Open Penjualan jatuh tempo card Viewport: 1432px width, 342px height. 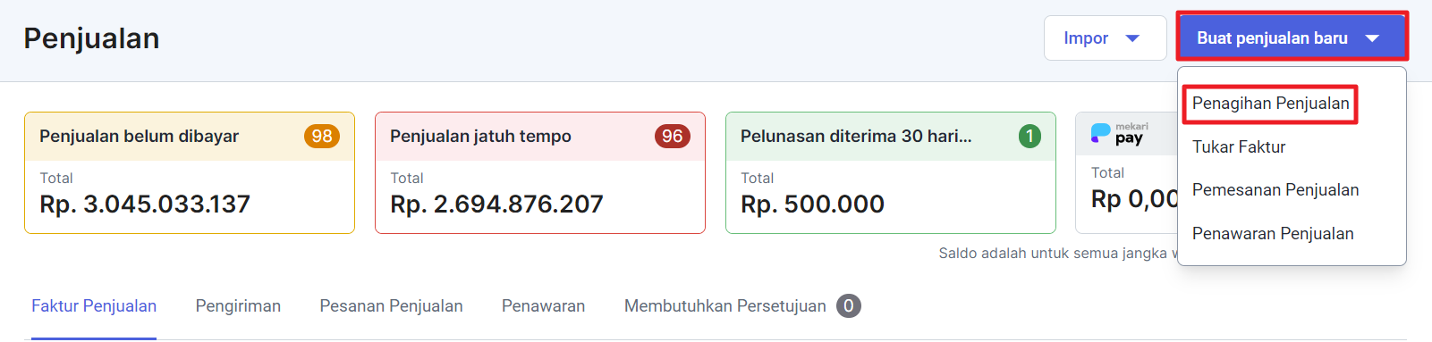click(540, 173)
